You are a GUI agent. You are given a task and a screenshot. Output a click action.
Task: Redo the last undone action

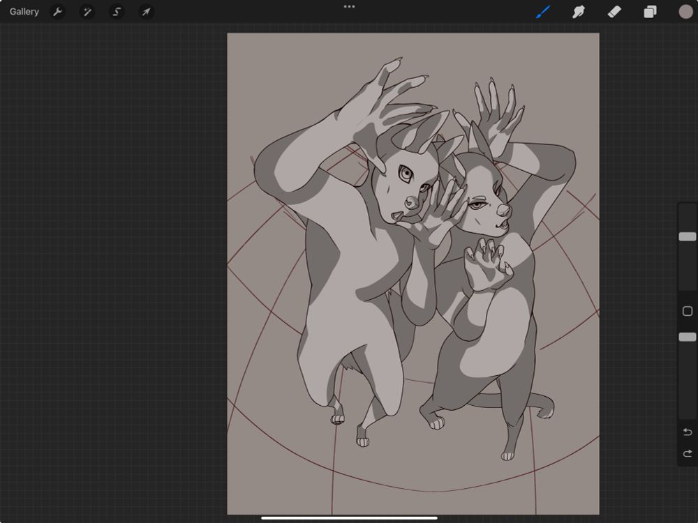688,453
